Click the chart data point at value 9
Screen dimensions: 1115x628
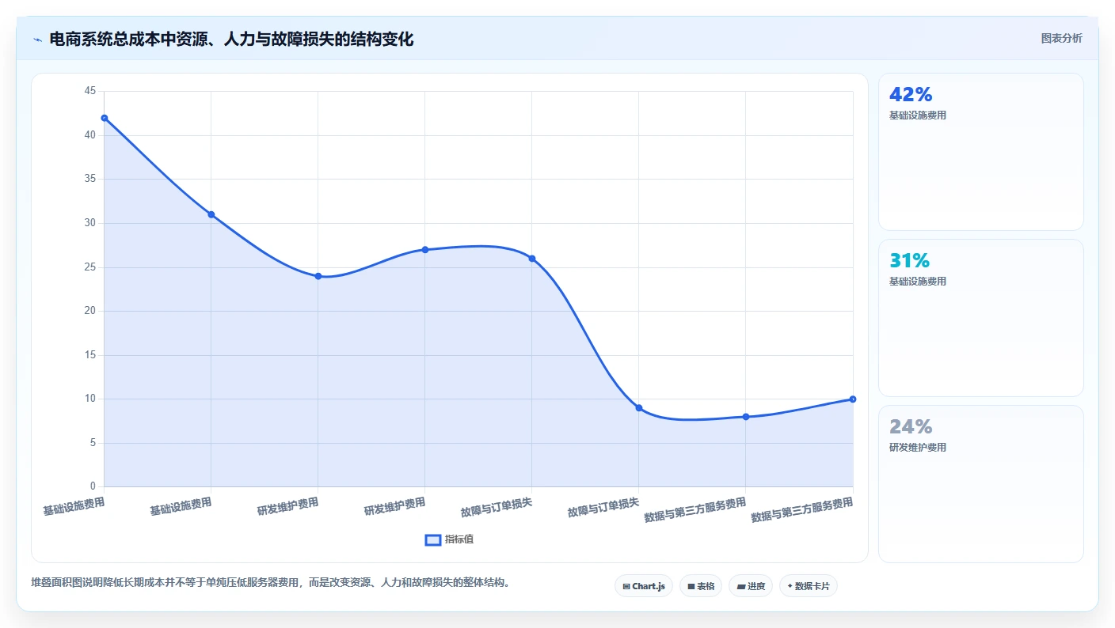pyautogui.click(x=639, y=408)
